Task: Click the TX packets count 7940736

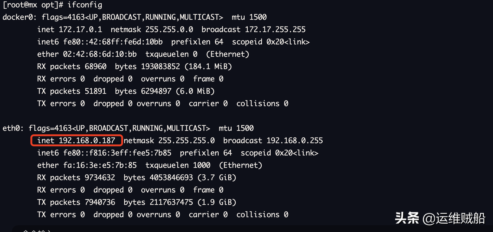Action: pos(100,202)
